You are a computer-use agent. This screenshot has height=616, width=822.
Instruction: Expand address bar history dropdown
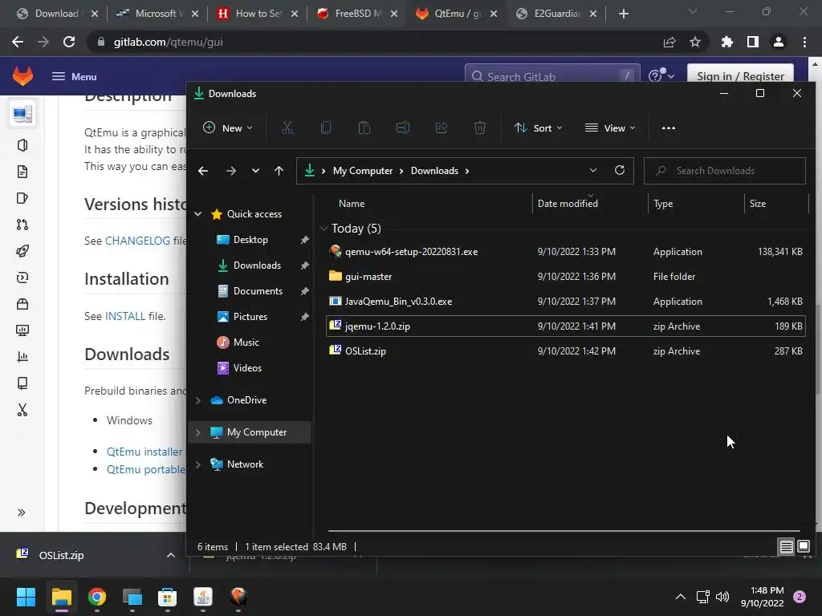tap(593, 170)
